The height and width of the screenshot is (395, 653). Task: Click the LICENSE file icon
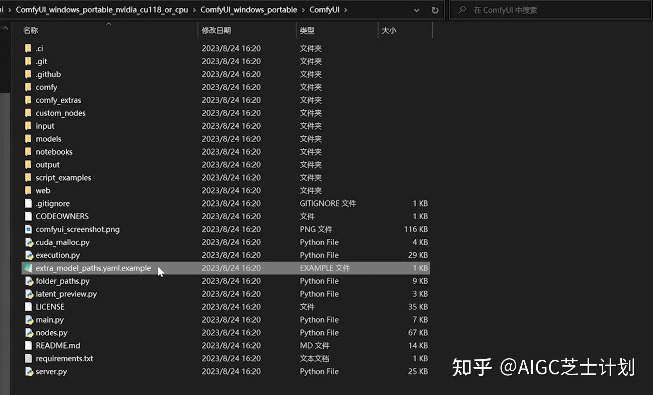click(29, 307)
